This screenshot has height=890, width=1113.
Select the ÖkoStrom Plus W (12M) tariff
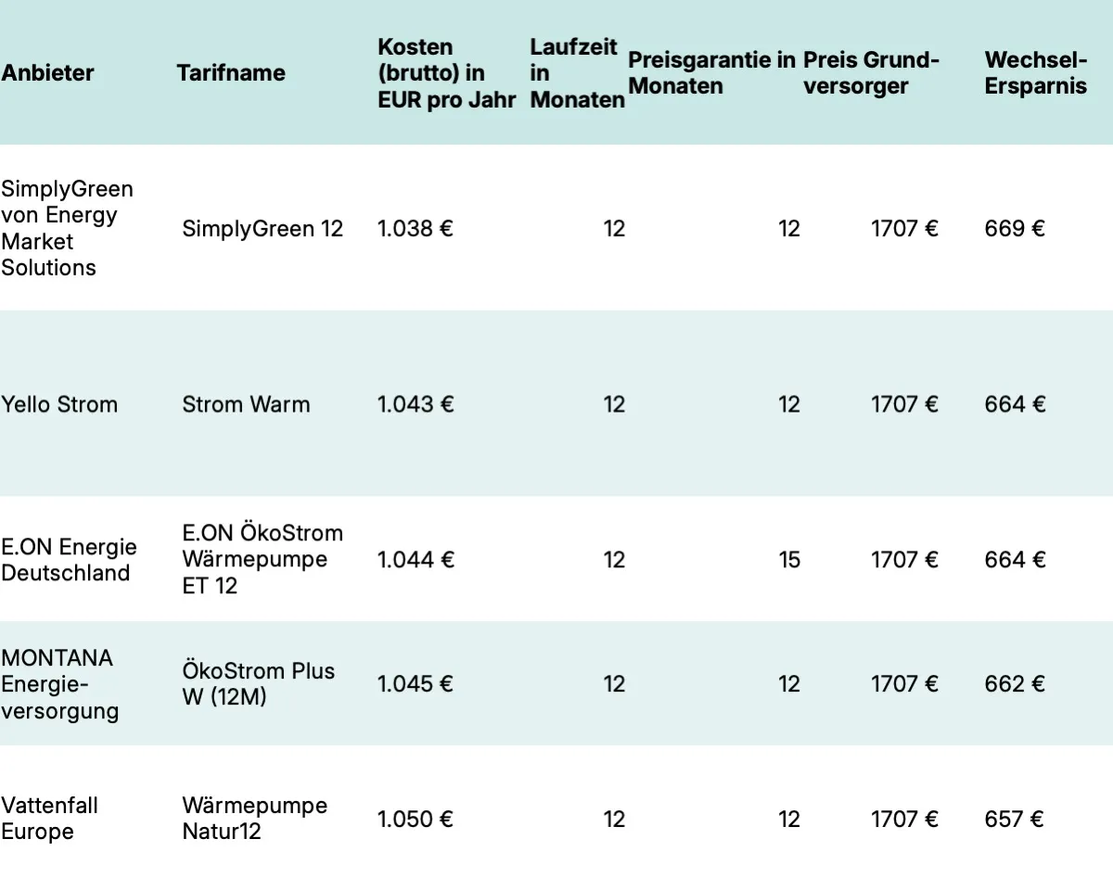pos(258,684)
